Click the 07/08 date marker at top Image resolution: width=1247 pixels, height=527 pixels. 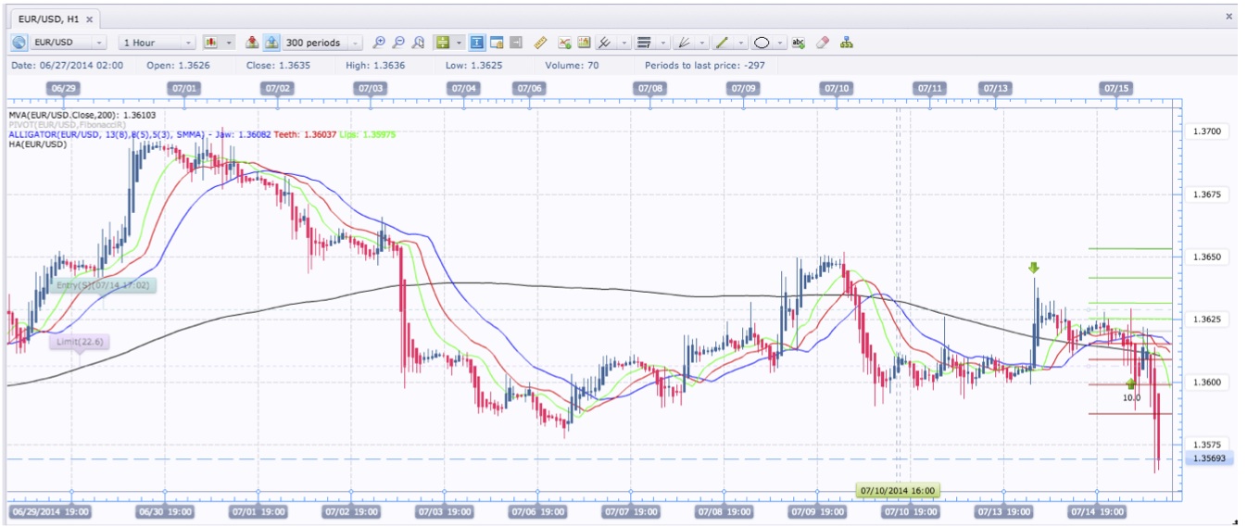(x=649, y=88)
